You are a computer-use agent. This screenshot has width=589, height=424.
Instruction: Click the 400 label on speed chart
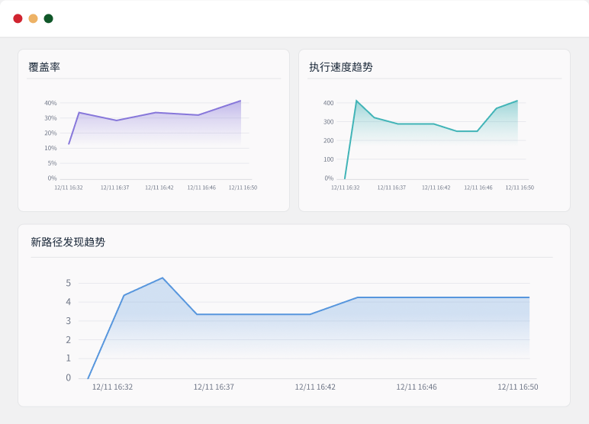pyautogui.click(x=328, y=103)
